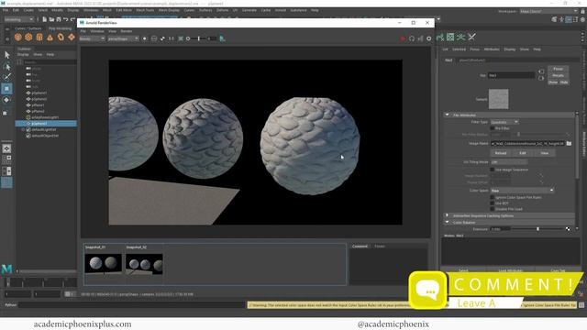Toggle Ignore Color Space File Rules checkbox
The width and height of the screenshot is (587, 330).
493,197
